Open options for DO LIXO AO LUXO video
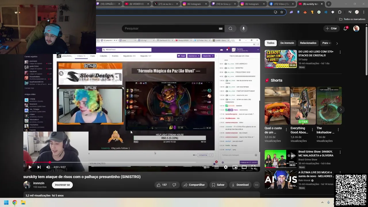 coord(340,52)
